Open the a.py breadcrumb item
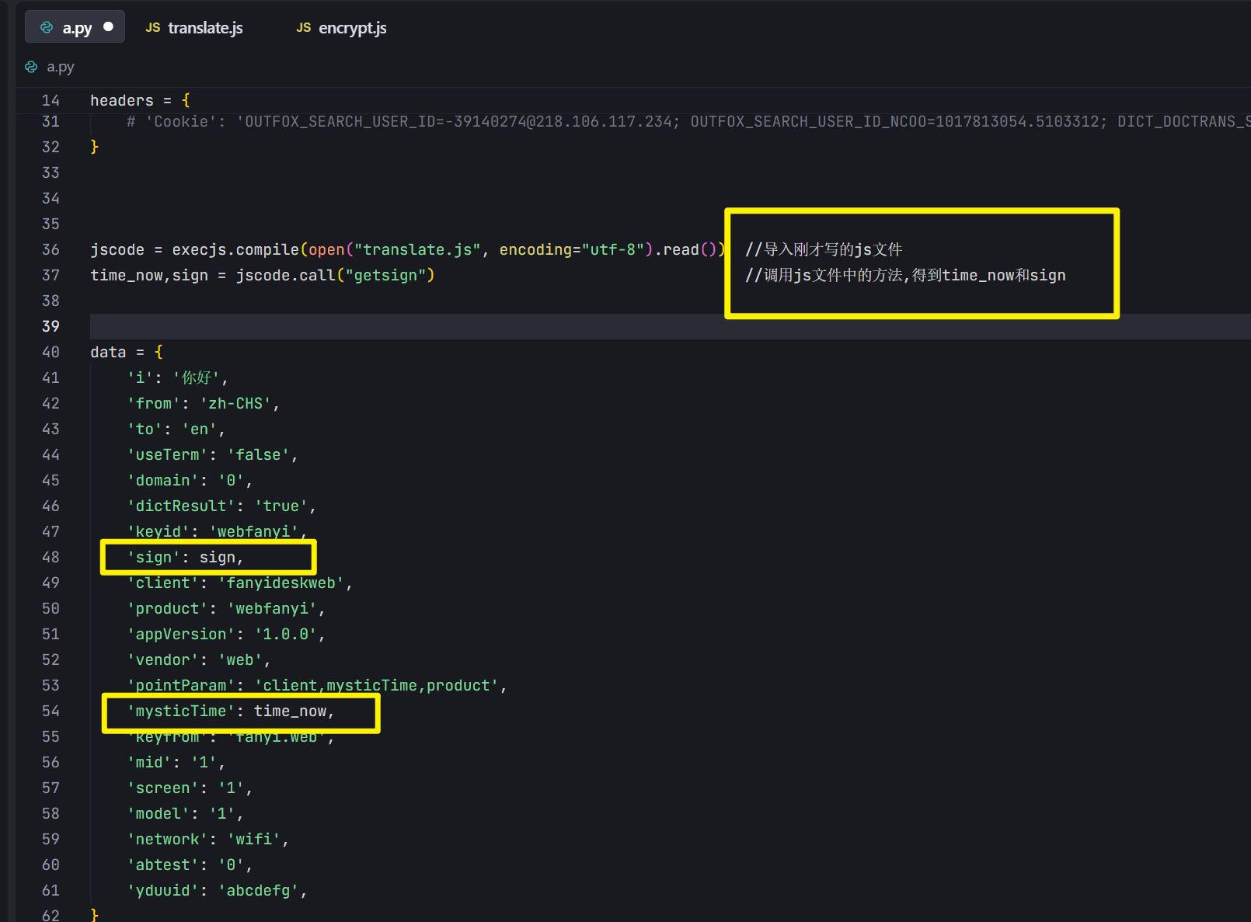This screenshot has width=1251, height=922. click(x=61, y=67)
